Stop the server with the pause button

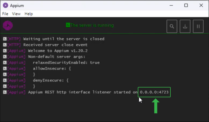[198, 26]
